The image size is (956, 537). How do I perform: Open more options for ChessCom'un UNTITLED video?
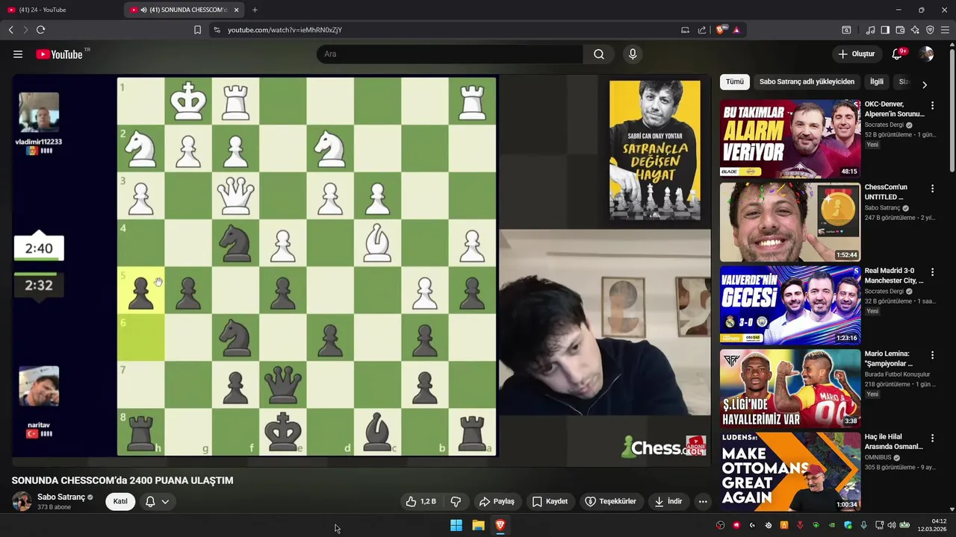932,189
